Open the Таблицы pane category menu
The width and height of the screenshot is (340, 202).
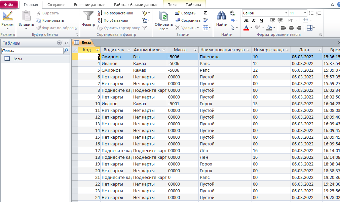tap(59, 43)
